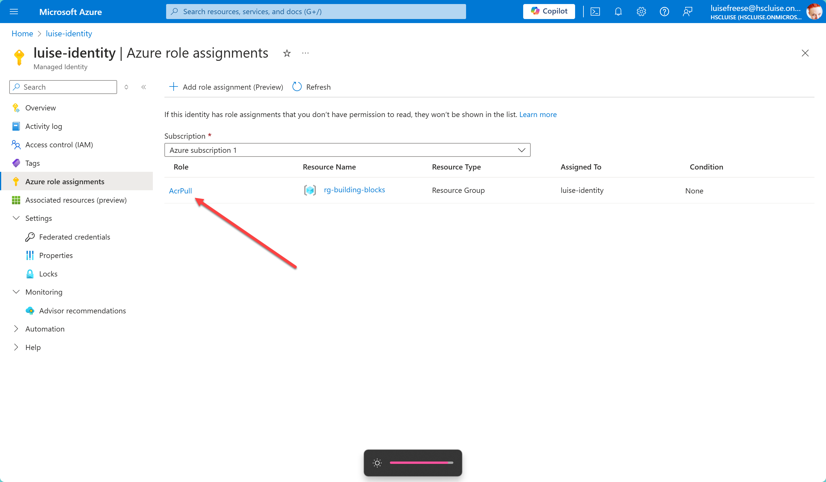Follow the Learn more link

click(538, 114)
